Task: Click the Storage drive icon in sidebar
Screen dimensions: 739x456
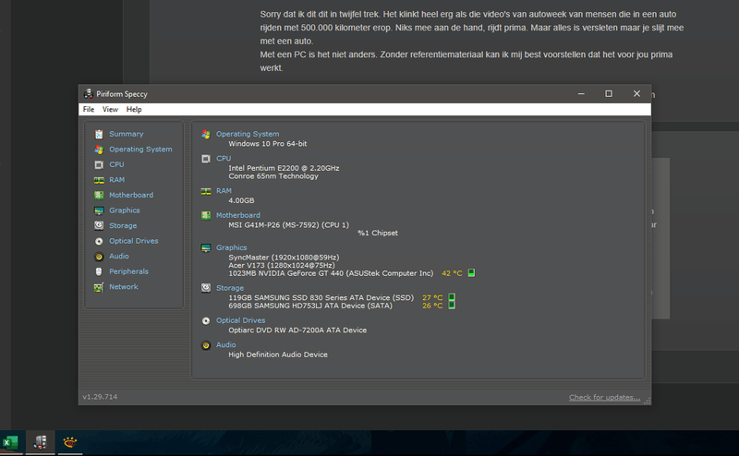Action: pos(99,225)
